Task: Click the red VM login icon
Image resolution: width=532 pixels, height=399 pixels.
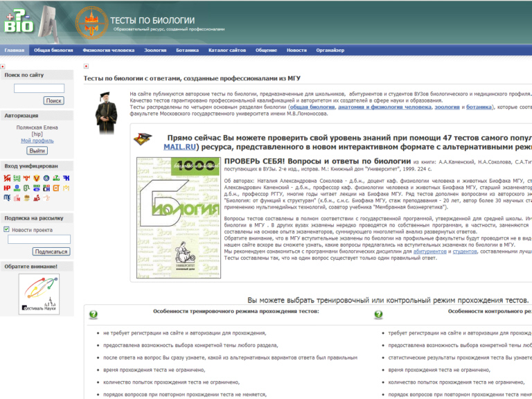Action: pyautogui.click(x=7, y=178)
